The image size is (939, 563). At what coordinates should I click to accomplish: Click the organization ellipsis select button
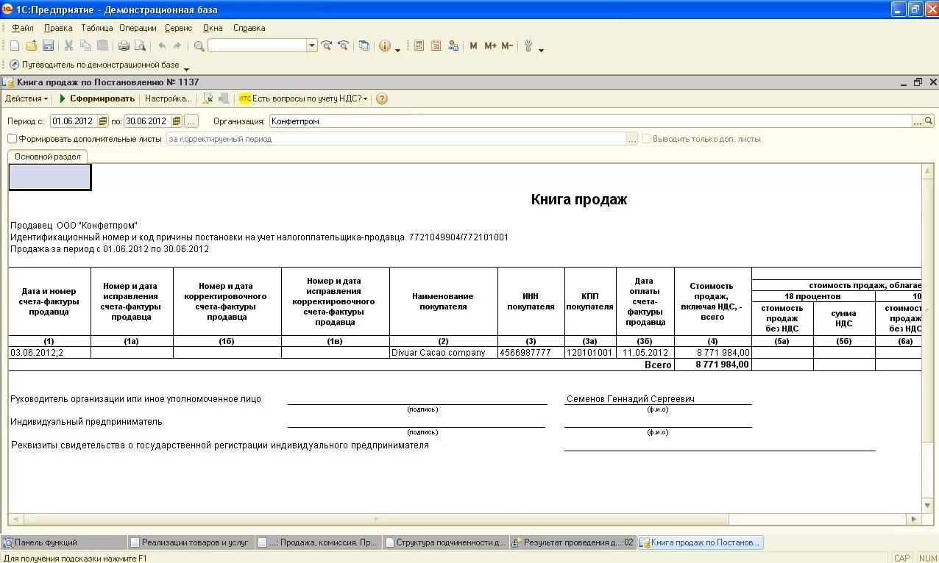tap(918, 121)
